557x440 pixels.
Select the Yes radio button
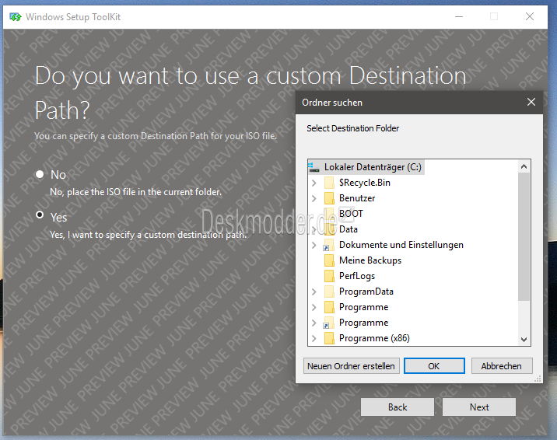tap(40, 215)
